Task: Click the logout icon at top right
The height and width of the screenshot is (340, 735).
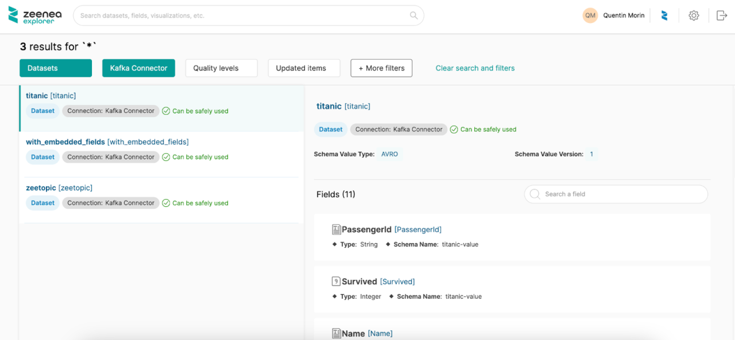Action: (722, 15)
